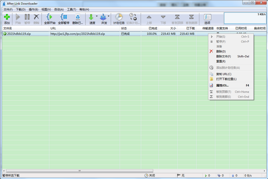Click the Concurrent (并发) toolbar icon
Image resolution: width=268 pixels, height=179 pixels.
point(103,17)
